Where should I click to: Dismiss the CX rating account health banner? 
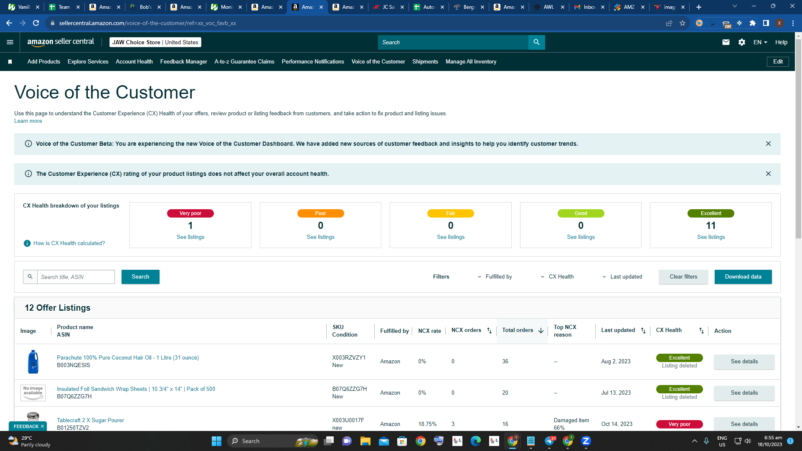click(x=768, y=174)
